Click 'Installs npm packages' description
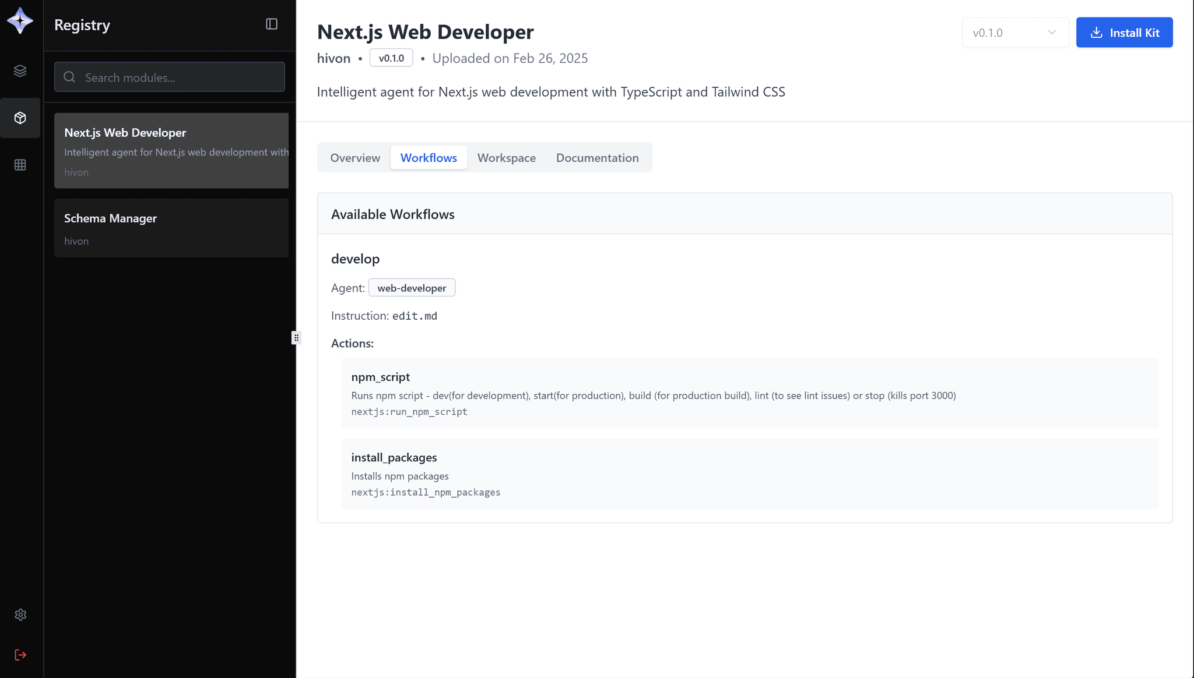Image resolution: width=1194 pixels, height=678 pixels. click(400, 476)
